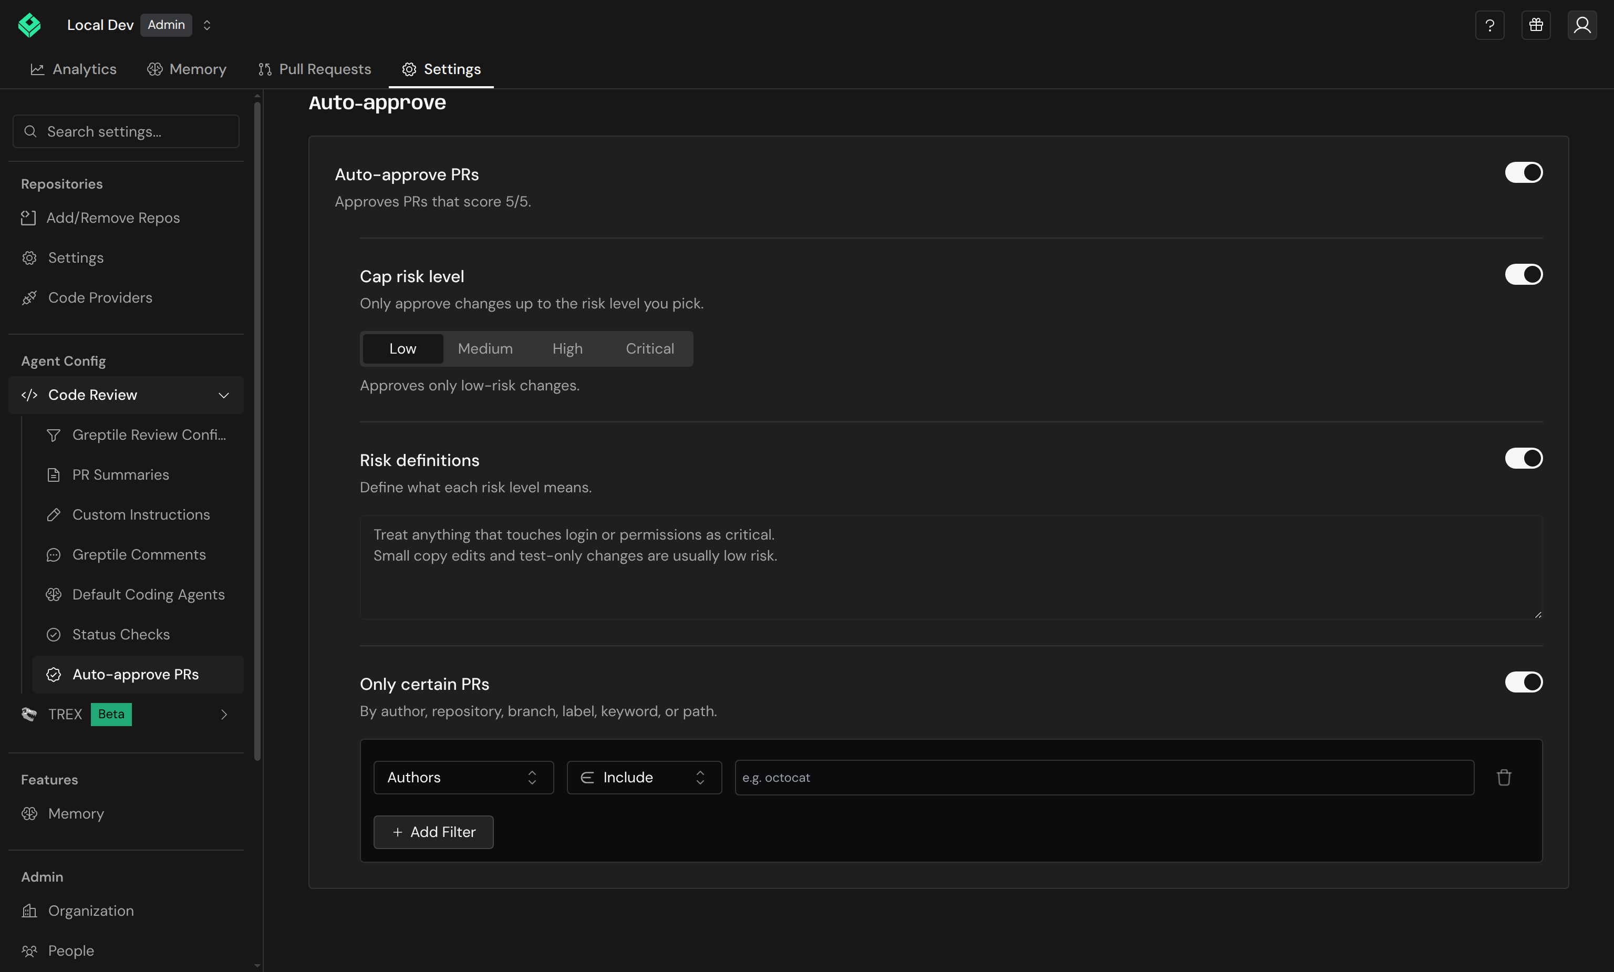Open the Authors filter type dropdown
The image size is (1614, 972).
pos(463,778)
